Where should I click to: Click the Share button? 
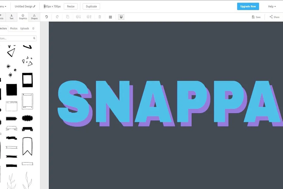click(x=274, y=17)
